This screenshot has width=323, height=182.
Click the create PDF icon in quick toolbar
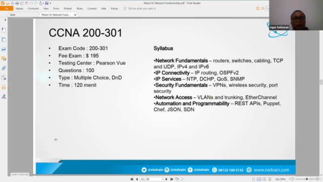27,3
